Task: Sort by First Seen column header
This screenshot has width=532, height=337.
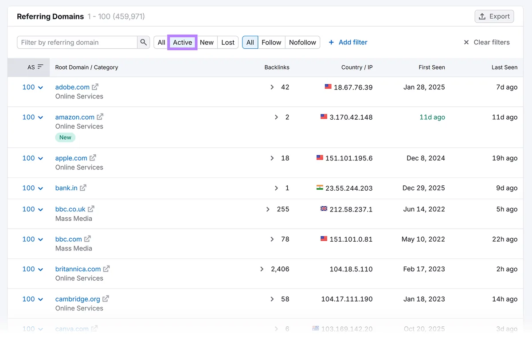Action: coord(432,67)
